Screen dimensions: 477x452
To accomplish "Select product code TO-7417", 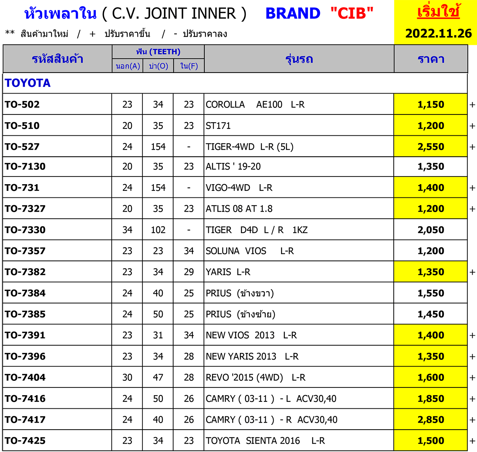I will [25, 420].
